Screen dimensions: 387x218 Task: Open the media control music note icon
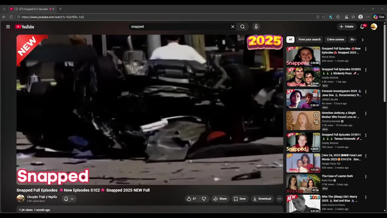[x=346, y=17]
